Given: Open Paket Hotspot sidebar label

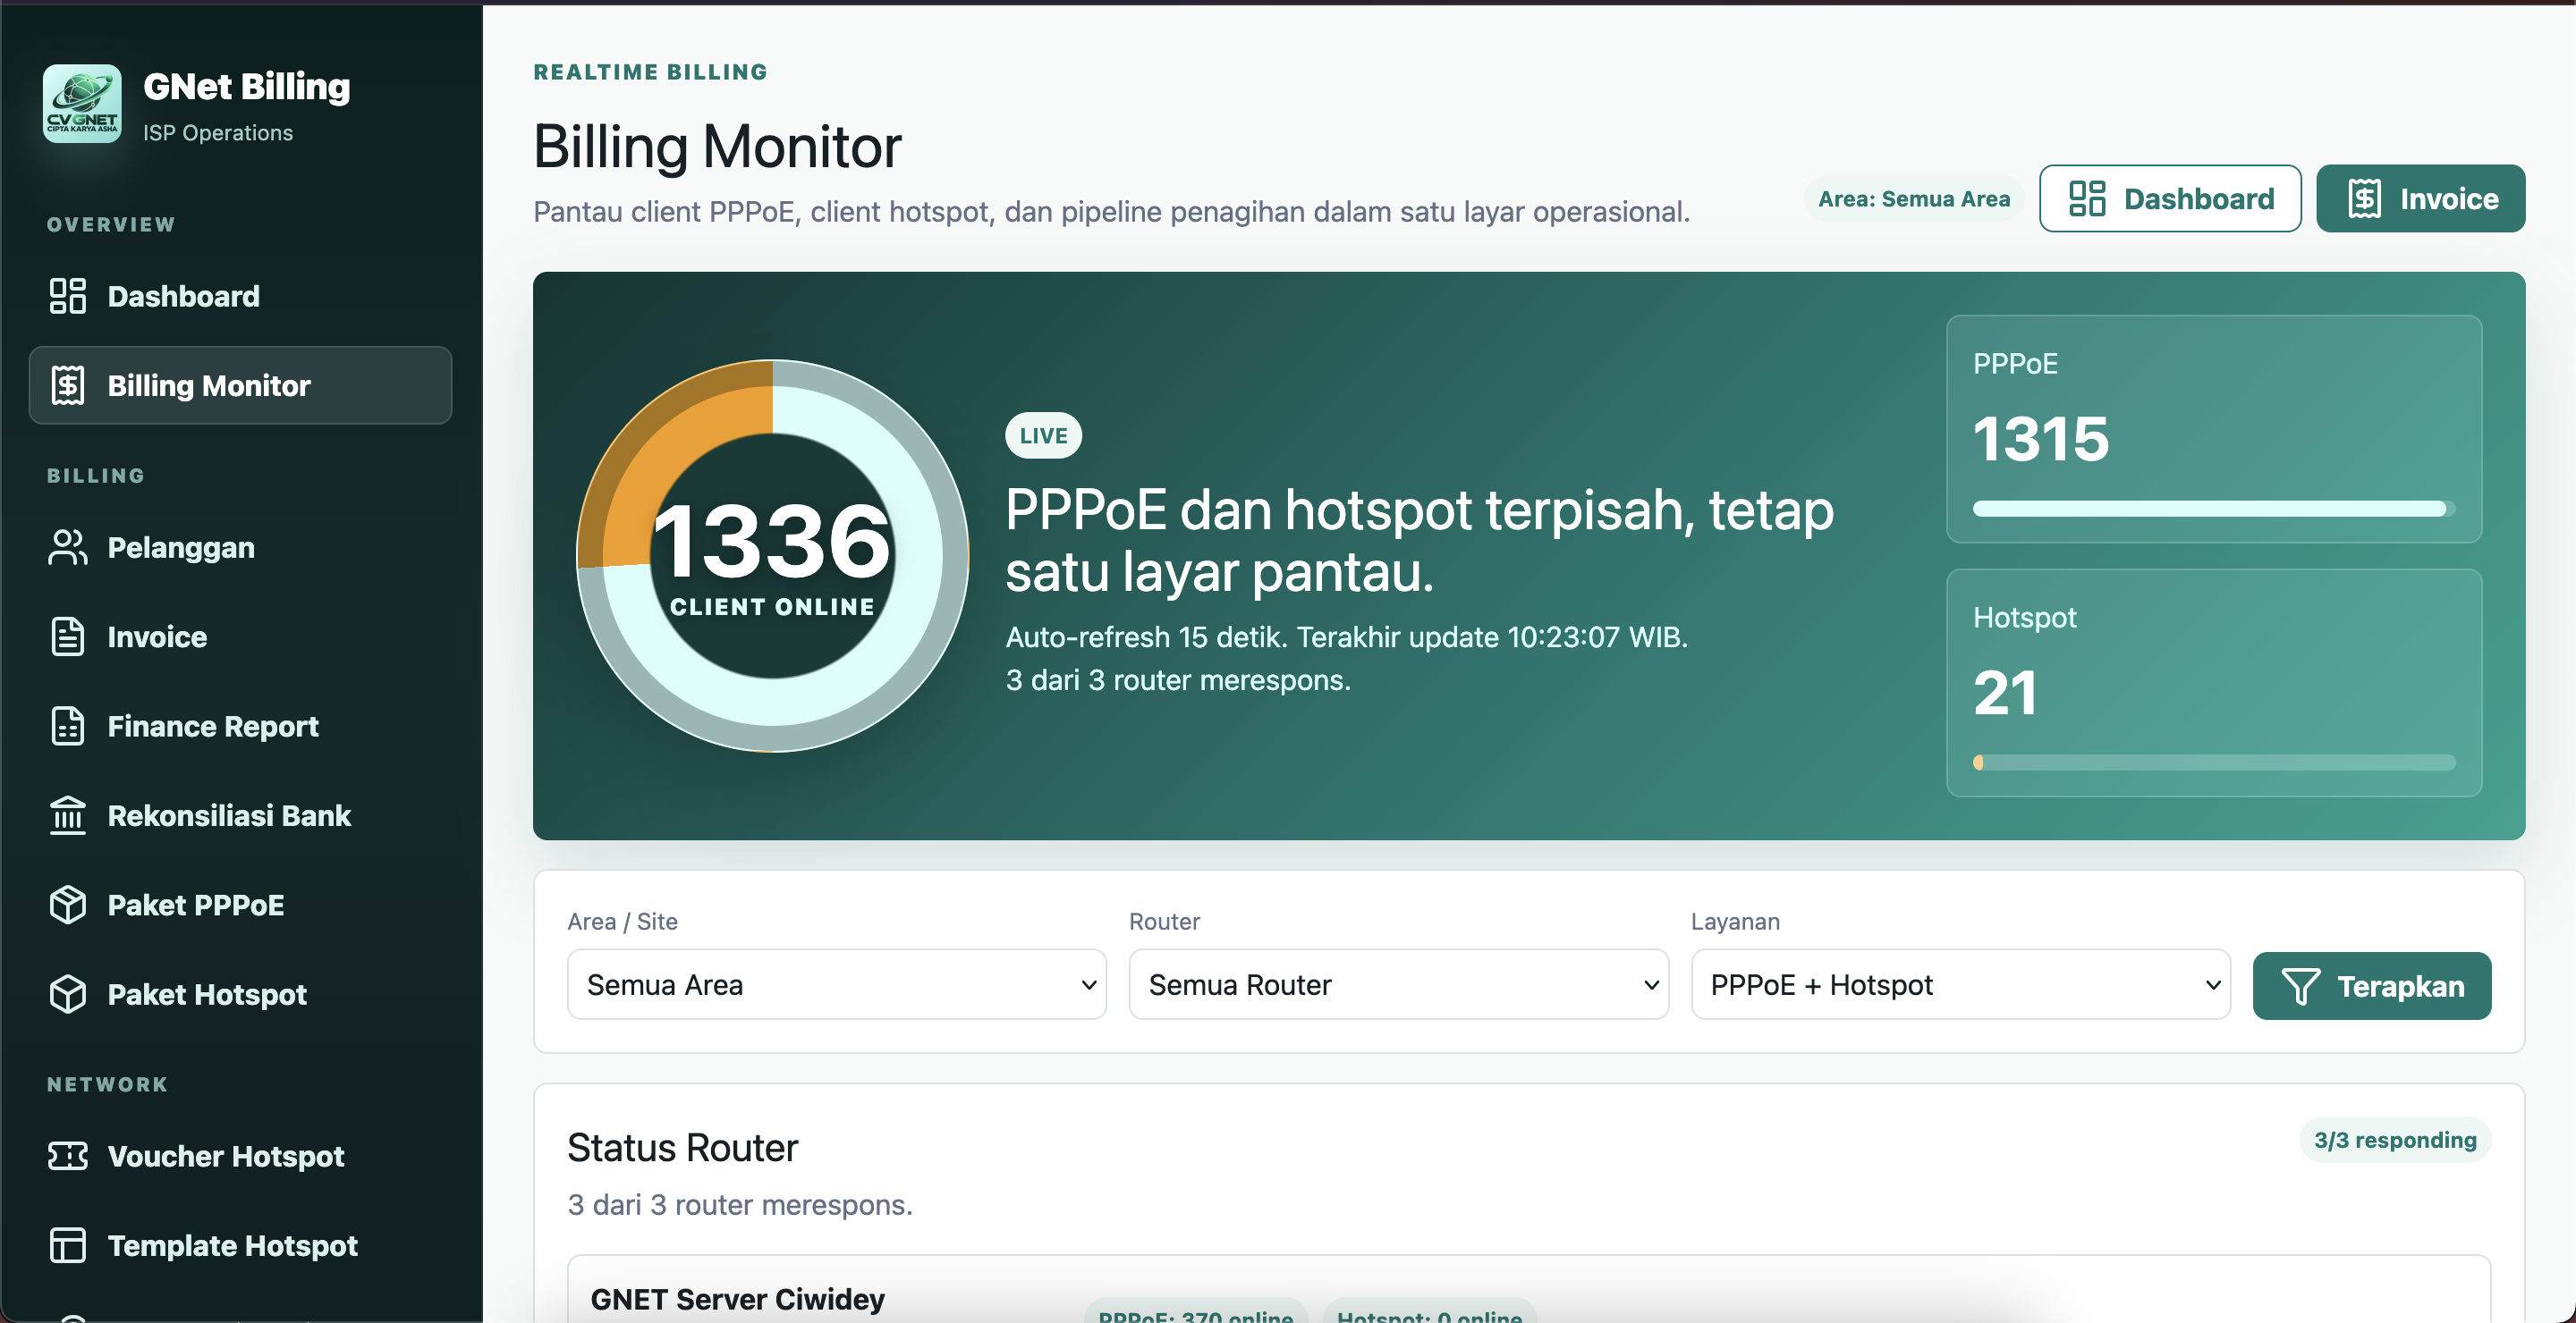Looking at the screenshot, I should tap(207, 994).
